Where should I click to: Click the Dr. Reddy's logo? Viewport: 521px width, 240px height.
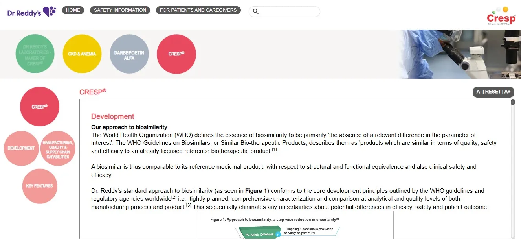[31, 12]
